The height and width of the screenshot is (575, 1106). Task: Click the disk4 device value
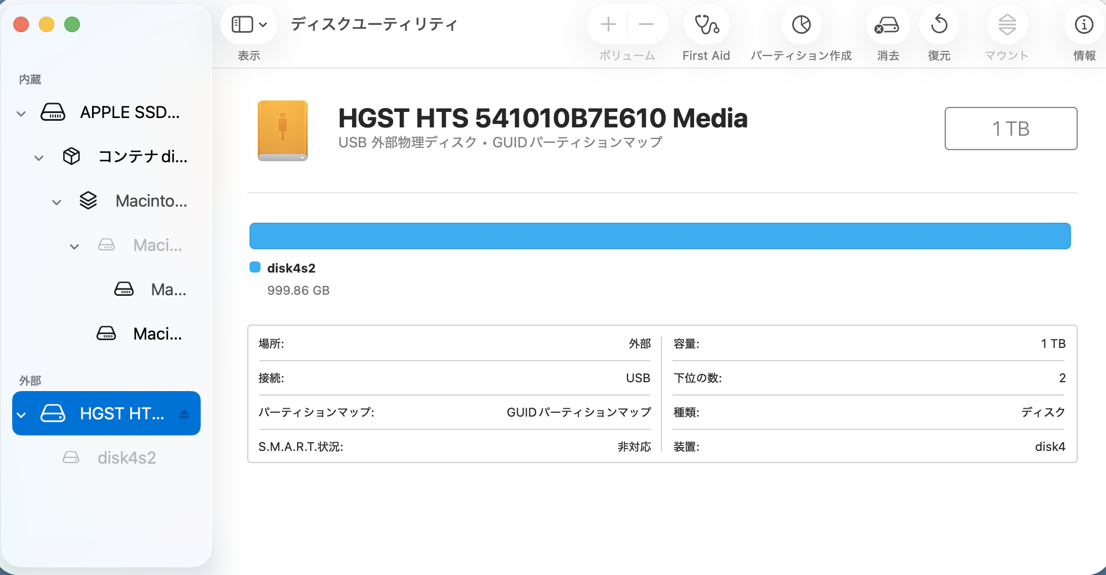pos(1050,446)
